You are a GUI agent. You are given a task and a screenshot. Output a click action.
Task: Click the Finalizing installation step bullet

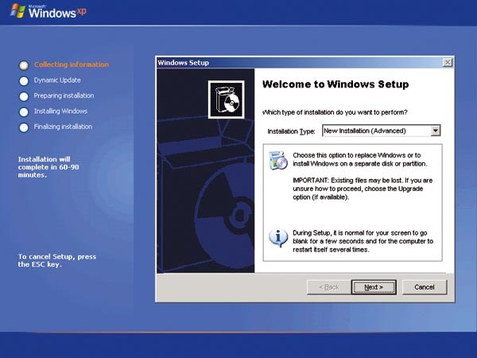pyautogui.click(x=24, y=127)
